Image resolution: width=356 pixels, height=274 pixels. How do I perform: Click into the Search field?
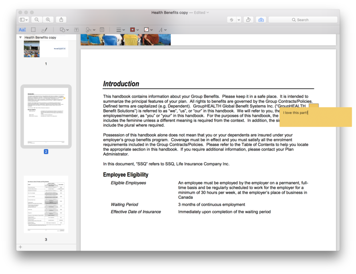[x=302, y=20]
